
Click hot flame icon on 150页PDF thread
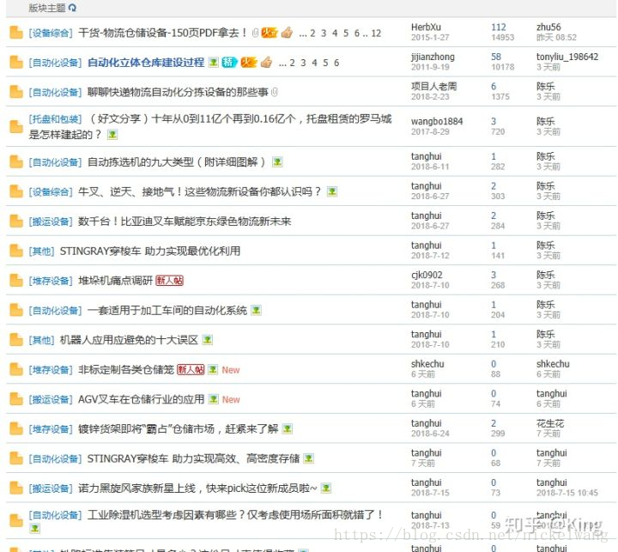pos(270,33)
